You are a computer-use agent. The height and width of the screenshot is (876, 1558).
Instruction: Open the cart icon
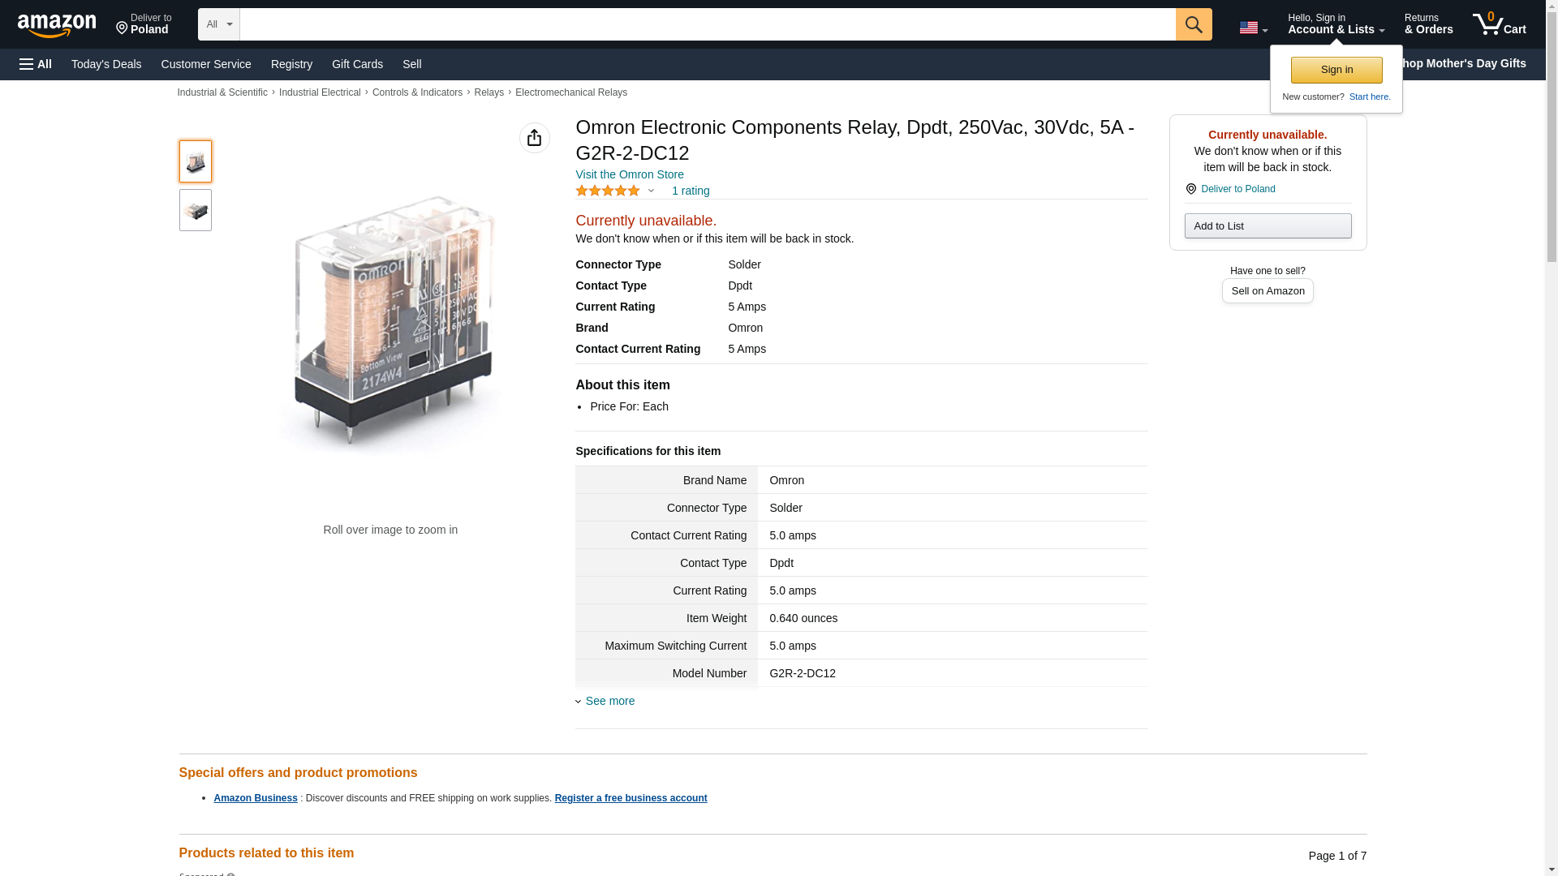(x=1499, y=24)
